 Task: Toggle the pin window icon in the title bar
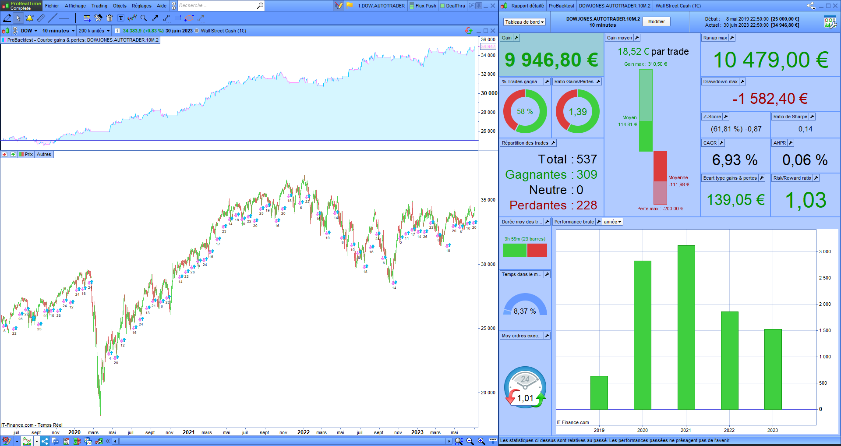(479, 6)
